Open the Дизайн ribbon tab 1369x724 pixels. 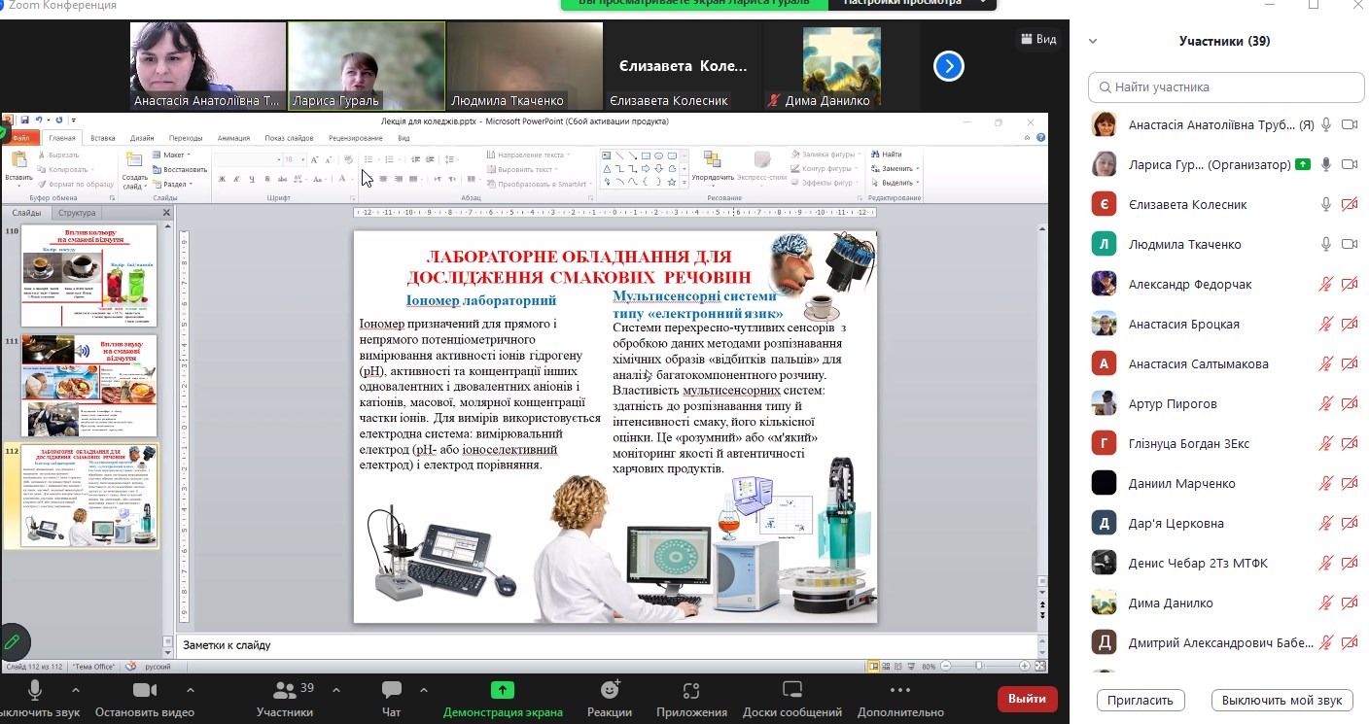142,138
